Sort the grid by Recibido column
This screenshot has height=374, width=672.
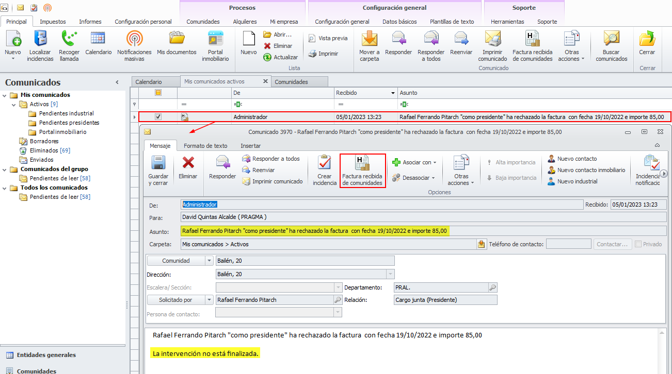point(365,93)
